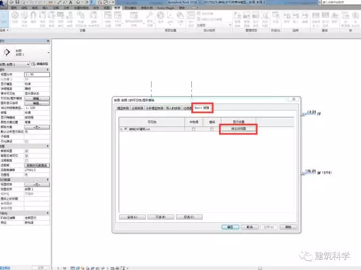This screenshot has width=361, height=270.
Task: Open the section type selector dropdown
Action: 48,53
